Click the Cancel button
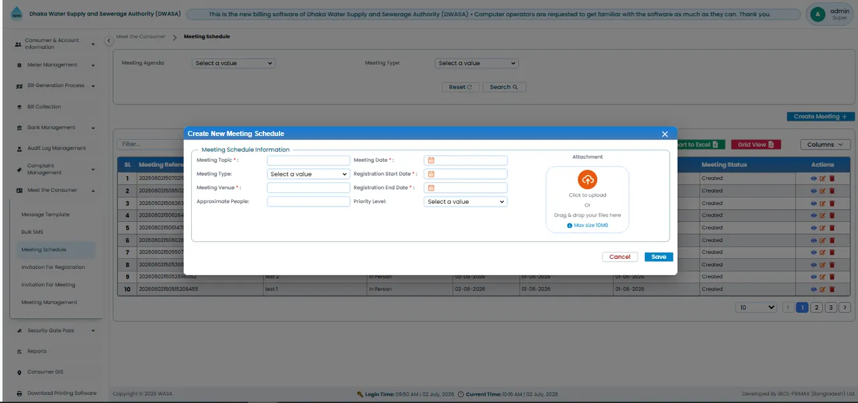The height and width of the screenshot is (403, 858). point(620,257)
